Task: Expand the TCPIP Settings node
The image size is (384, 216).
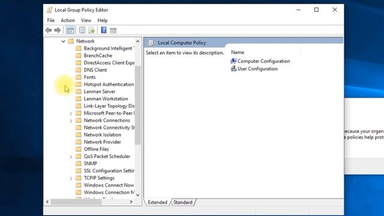Action: 71,178
